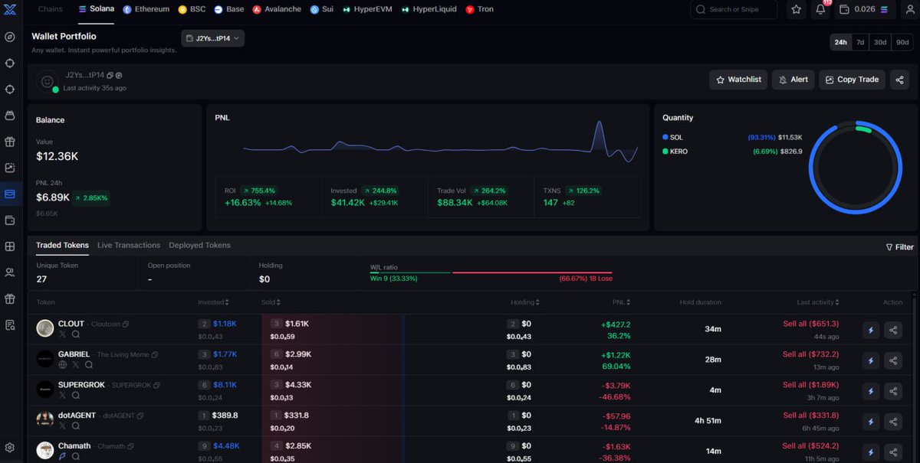Open the Filter options
The width and height of the screenshot is (920, 463).
899,247
